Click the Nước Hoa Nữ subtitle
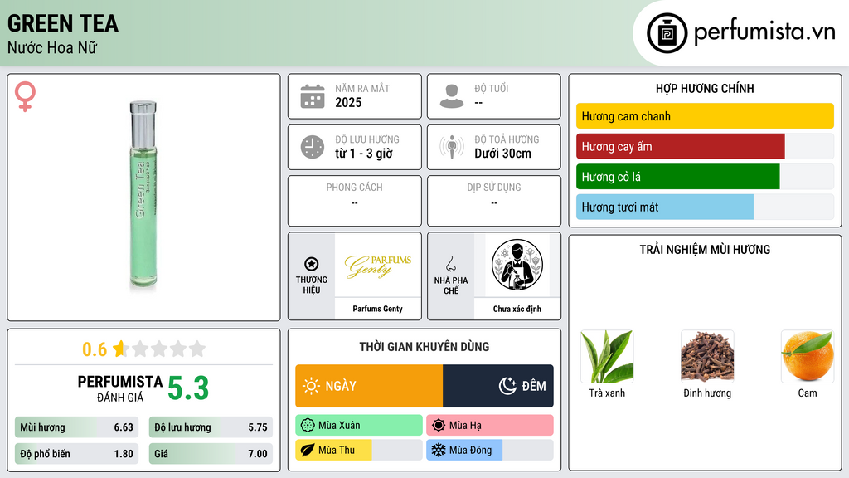Image resolution: width=849 pixels, height=478 pixels. click(x=52, y=47)
